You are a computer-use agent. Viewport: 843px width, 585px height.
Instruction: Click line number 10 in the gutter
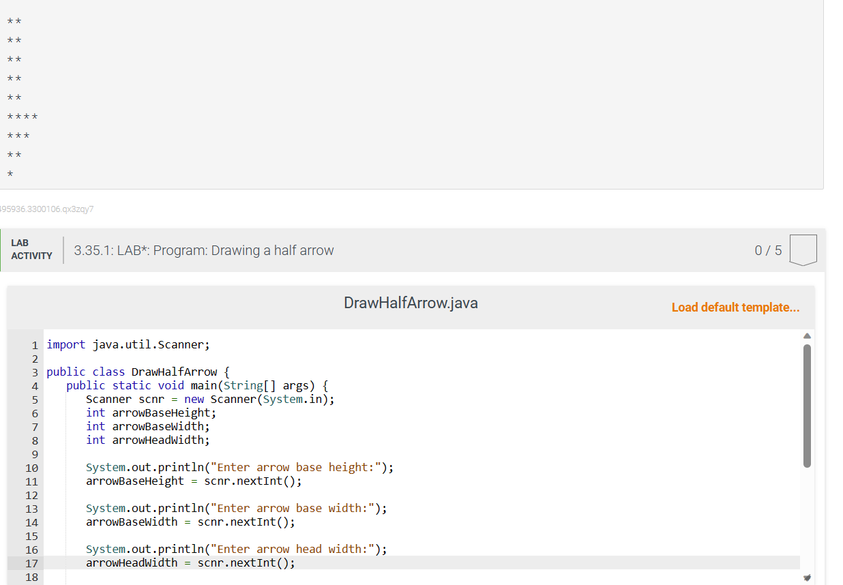[31, 468]
